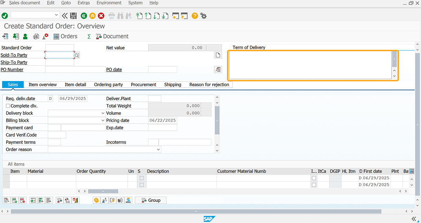421x223 pixels.
Task: Click the table settings icon in All items grid
Action: pyautogui.click(x=412, y=171)
